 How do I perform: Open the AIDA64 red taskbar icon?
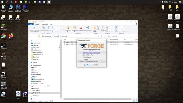16,2
